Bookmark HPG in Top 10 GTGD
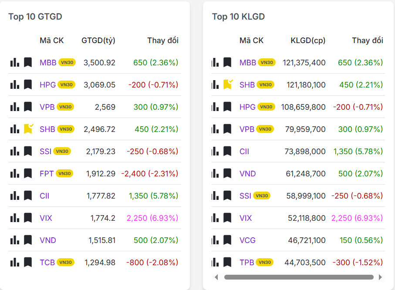Image resolution: width=395 pixels, height=290 pixels. point(28,84)
